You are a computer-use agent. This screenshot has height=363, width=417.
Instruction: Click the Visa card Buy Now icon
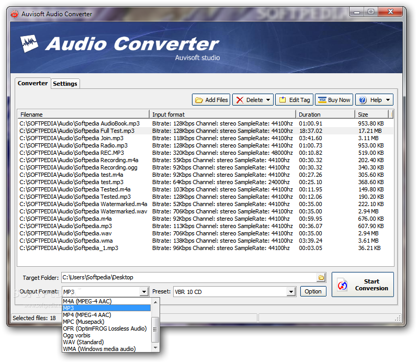[322, 100]
